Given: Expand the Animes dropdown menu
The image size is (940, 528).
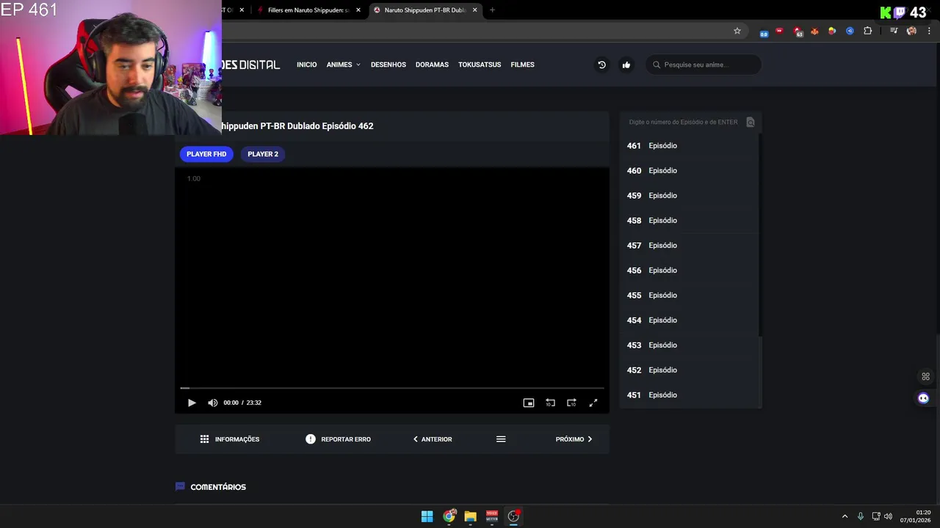Looking at the screenshot, I should click(x=343, y=65).
